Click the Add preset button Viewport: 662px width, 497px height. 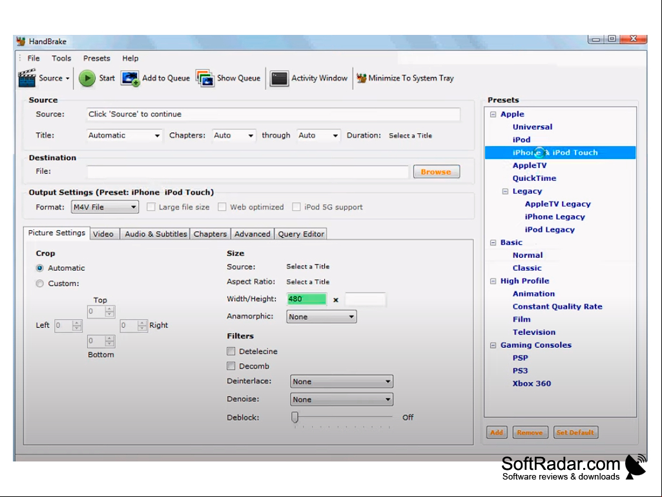[497, 432]
